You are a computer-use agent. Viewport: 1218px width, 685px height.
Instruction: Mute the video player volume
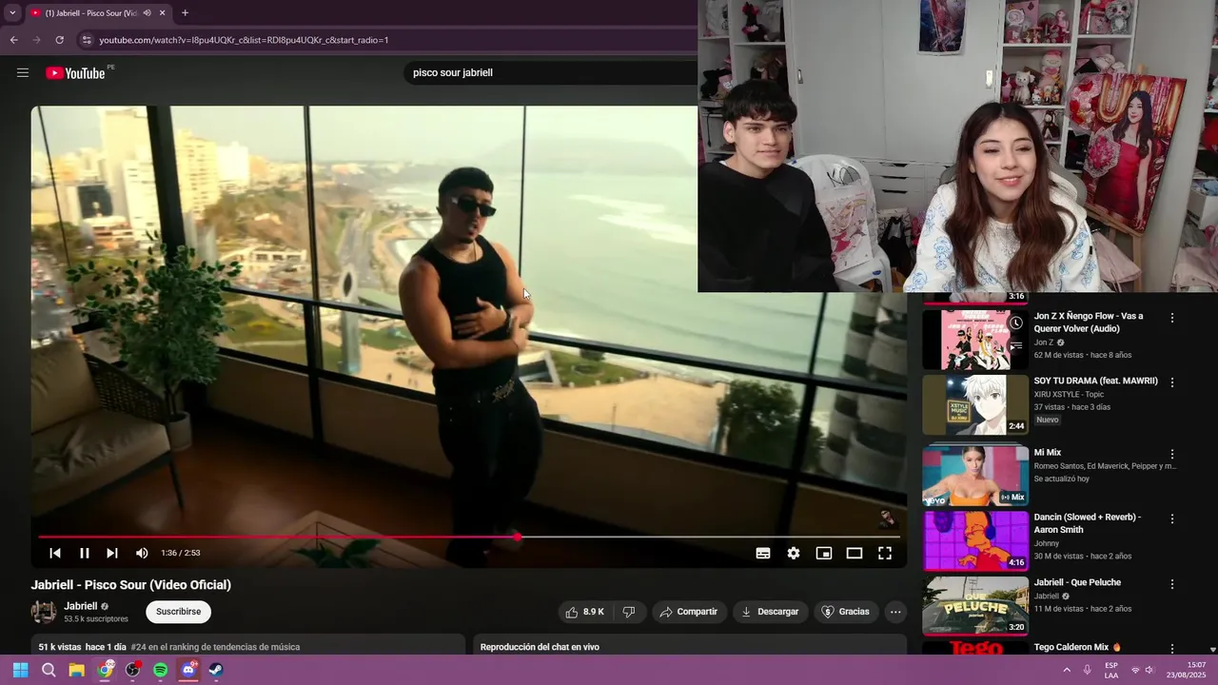click(142, 553)
